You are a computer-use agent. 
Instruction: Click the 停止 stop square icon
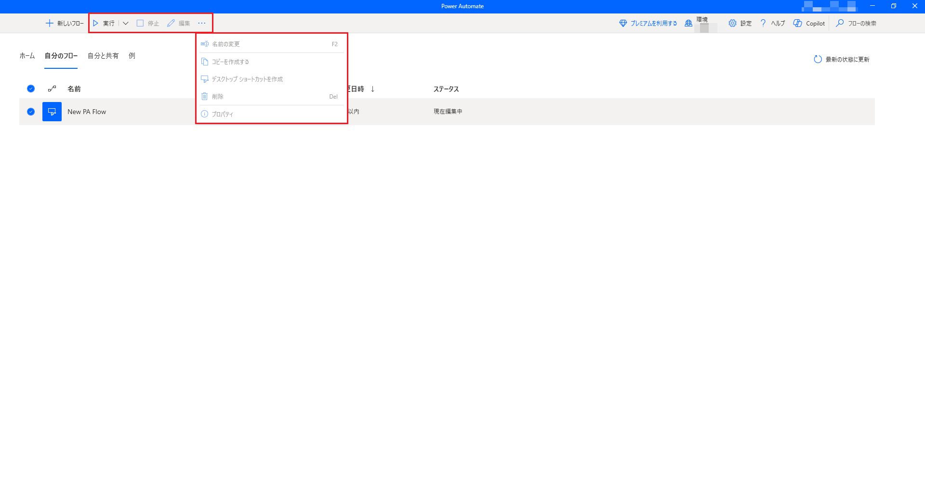140,23
